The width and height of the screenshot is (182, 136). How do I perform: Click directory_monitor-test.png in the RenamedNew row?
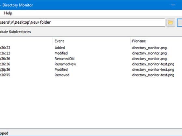click(x=153, y=64)
